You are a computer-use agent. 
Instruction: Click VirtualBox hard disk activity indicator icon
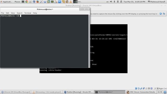[136, 88]
